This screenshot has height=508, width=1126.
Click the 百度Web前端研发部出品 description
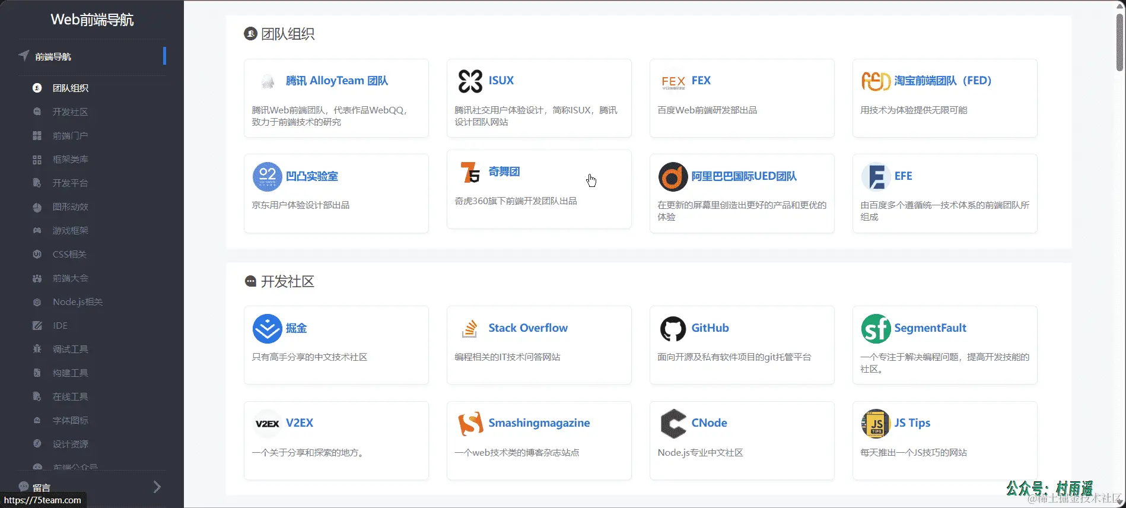click(707, 110)
